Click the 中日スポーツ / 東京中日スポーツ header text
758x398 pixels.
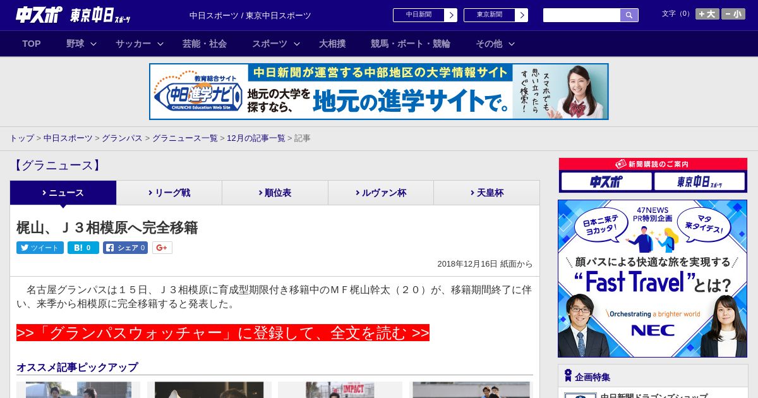tap(250, 15)
